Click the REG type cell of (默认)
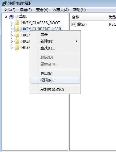The height and width of the screenshot is (152, 116). pyautogui.click(x=112, y=24)
